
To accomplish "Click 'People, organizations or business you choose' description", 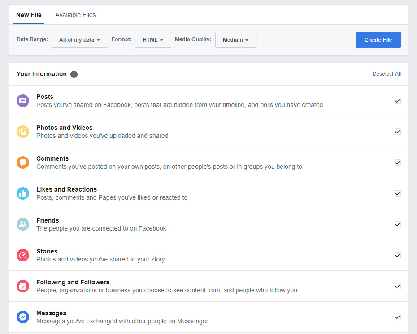I will (x=167, y=290).
